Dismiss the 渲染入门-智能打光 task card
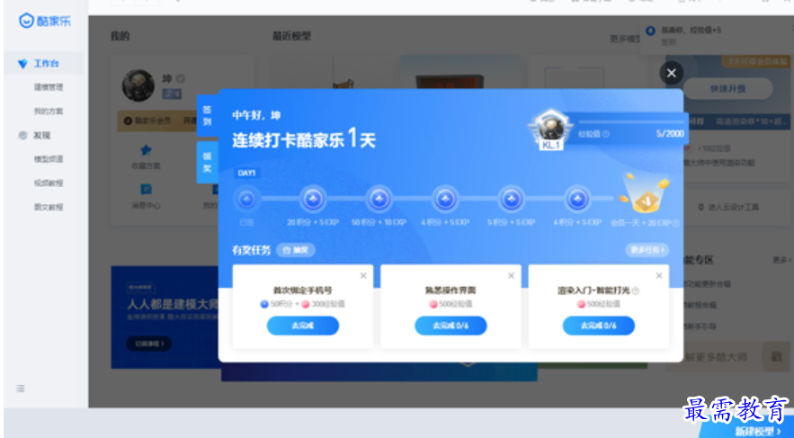 tap(659, 275)
